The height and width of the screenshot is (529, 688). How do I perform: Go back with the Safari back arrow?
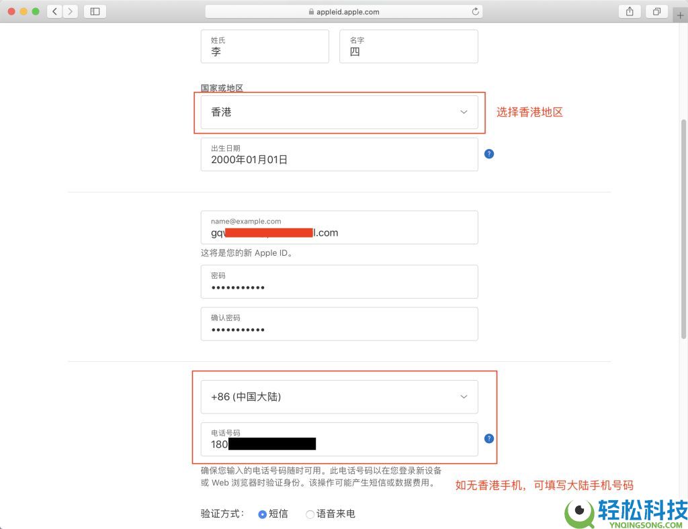click(55, 11)
